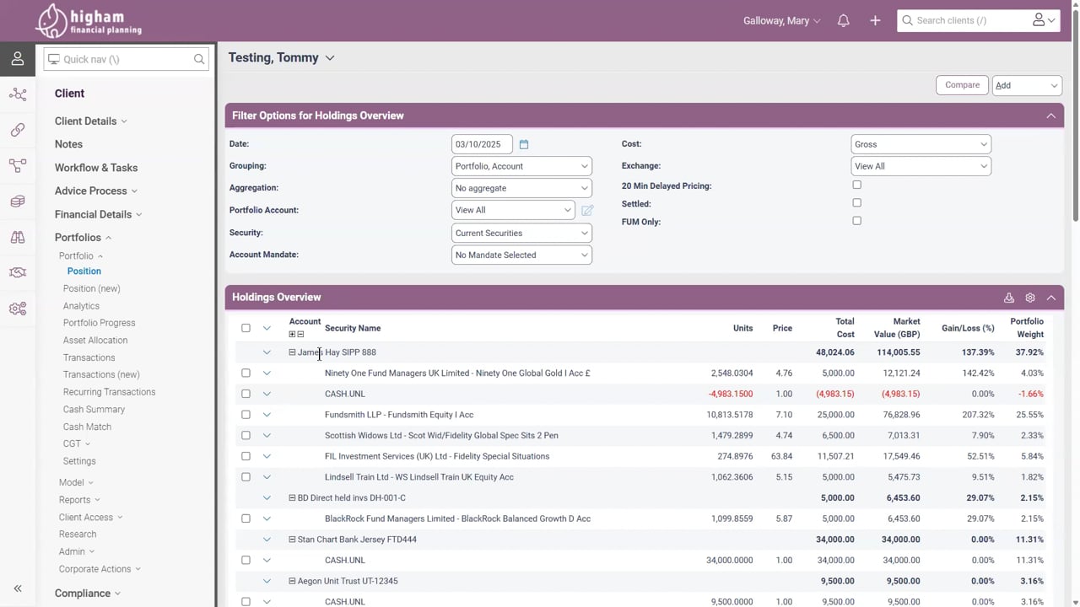
Task: Enable 20 Min Delayed Pricing checkbox
Action: (856, 185)
